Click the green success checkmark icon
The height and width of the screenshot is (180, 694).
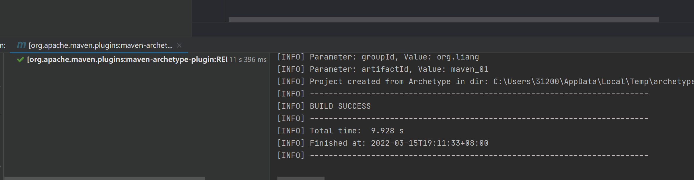pos(20,60)
